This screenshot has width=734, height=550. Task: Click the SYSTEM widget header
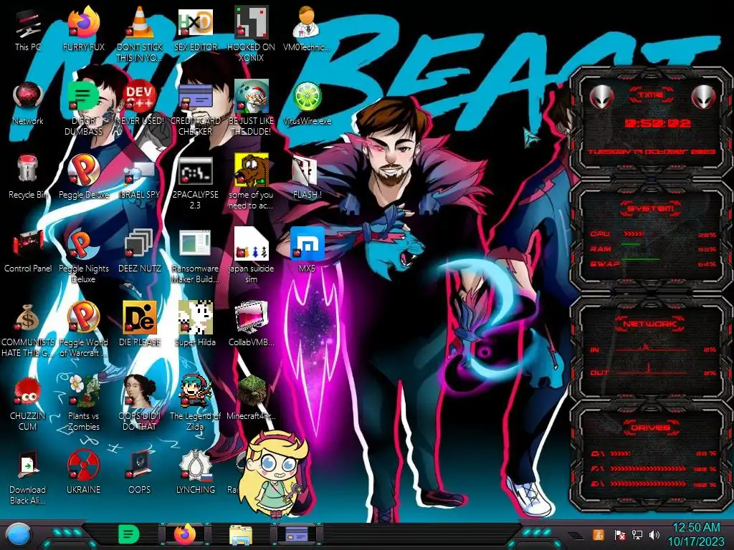pyautogui.click(x=651, y=208)
